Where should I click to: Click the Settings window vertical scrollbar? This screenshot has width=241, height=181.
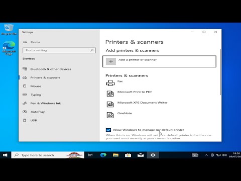[220, 72]
